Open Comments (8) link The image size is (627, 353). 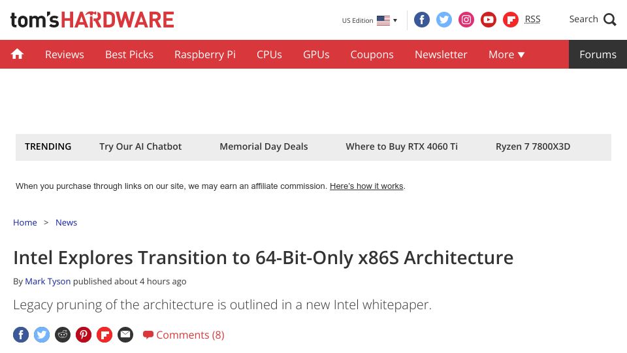[x=184, y=335]
